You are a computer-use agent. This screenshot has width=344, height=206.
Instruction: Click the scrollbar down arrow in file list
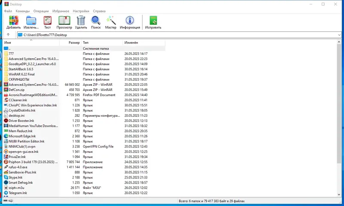[339, 194]
